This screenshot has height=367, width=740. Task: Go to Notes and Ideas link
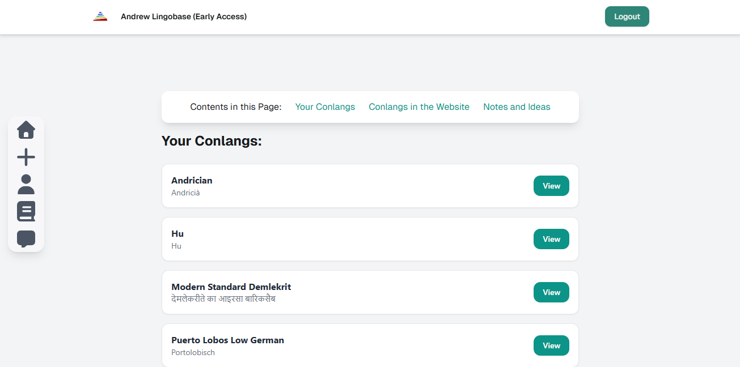coord(517,107)
